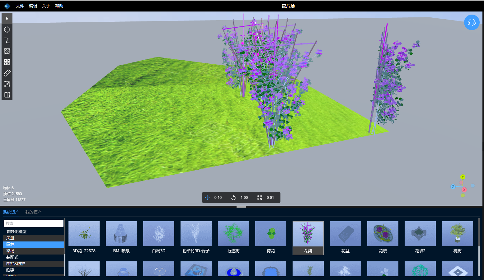484x280 pixels.
Task: Click the move translate snap icon
Action: click(x=207, y=198)
